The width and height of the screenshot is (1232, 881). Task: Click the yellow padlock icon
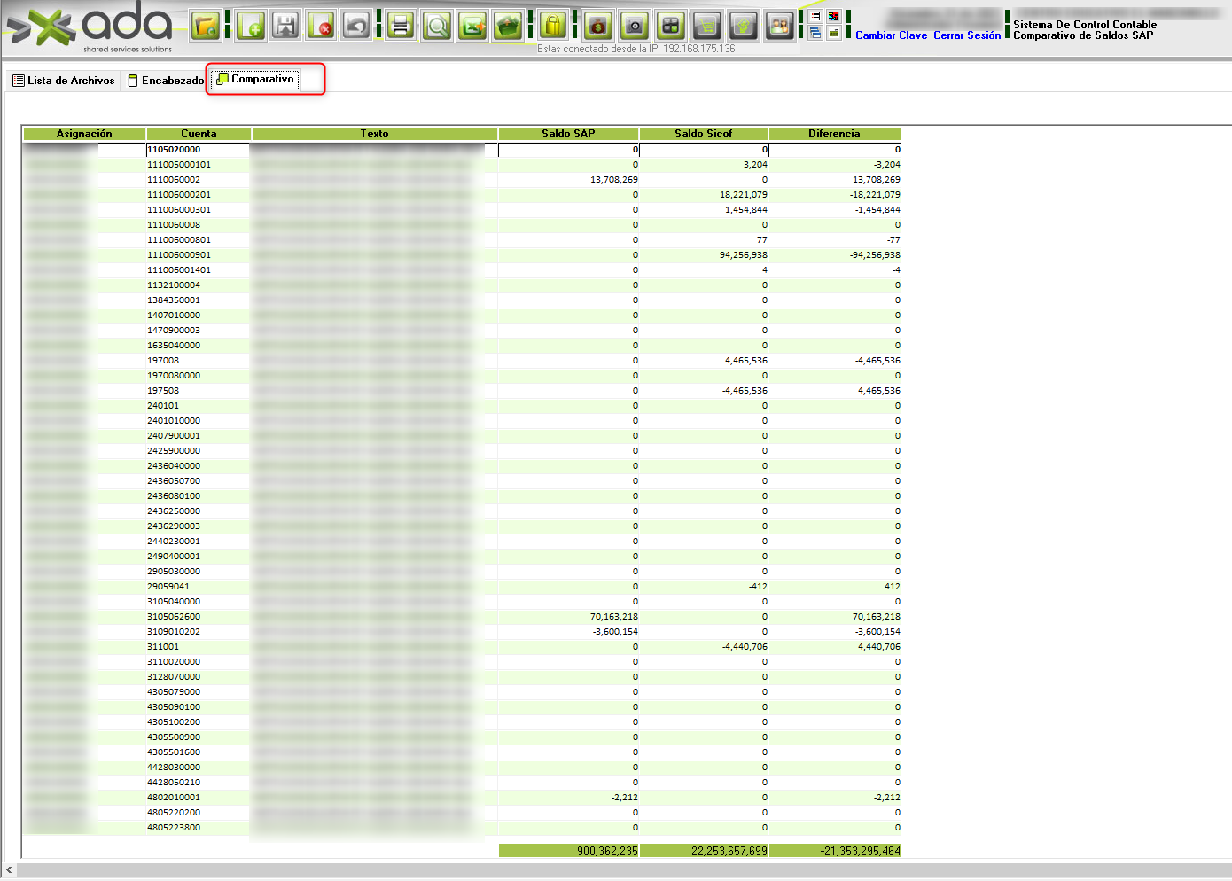553,26
